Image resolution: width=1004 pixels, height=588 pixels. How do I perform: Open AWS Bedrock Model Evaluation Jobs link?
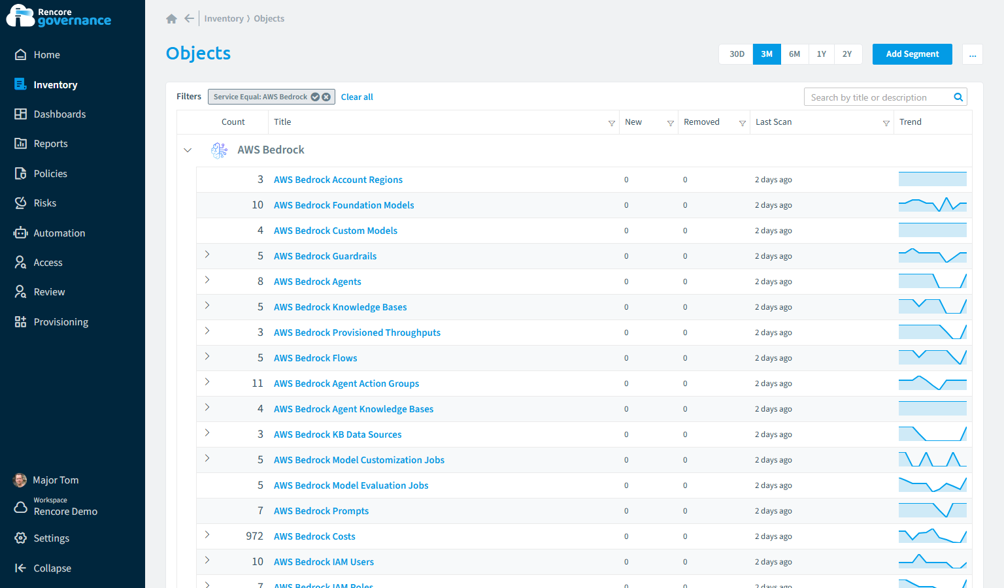351,485
